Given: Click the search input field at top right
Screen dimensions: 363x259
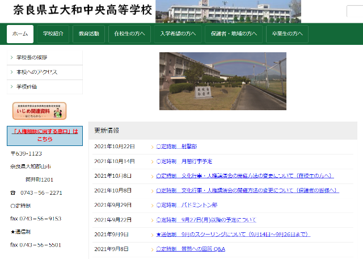Looking at the screenshot, I should (x=355, y=11).
